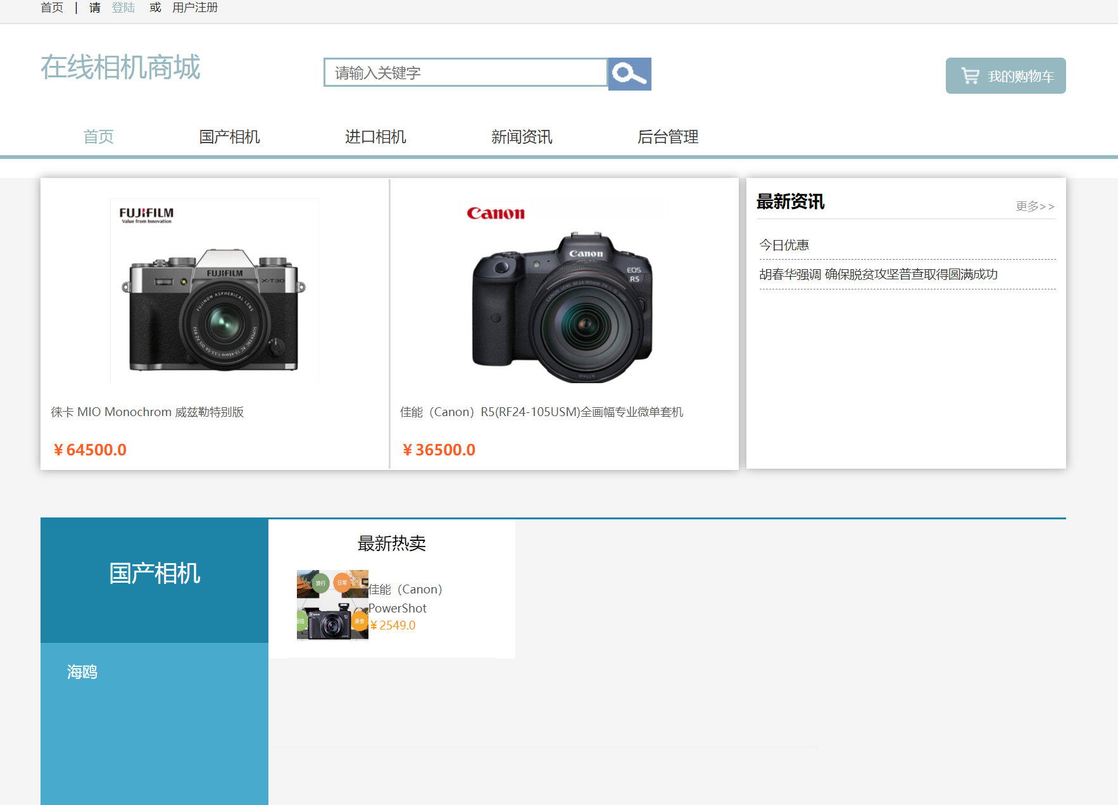Click 更多>> to see more news
Image resolution: width=1118 pixels, height=805 pixels.
(x=1035, y=206)
